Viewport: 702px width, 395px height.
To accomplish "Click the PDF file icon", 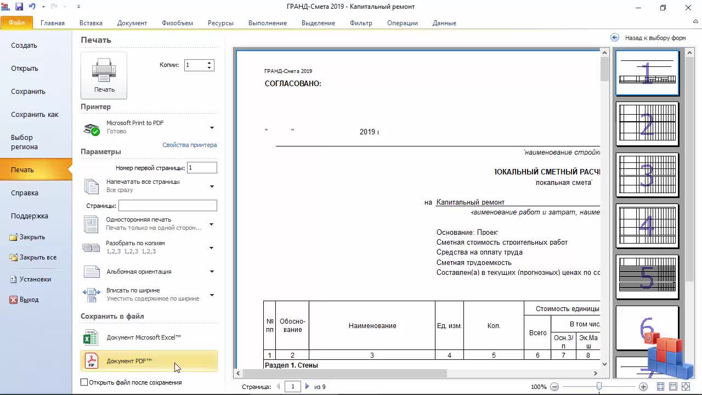I will click(91, 361).
